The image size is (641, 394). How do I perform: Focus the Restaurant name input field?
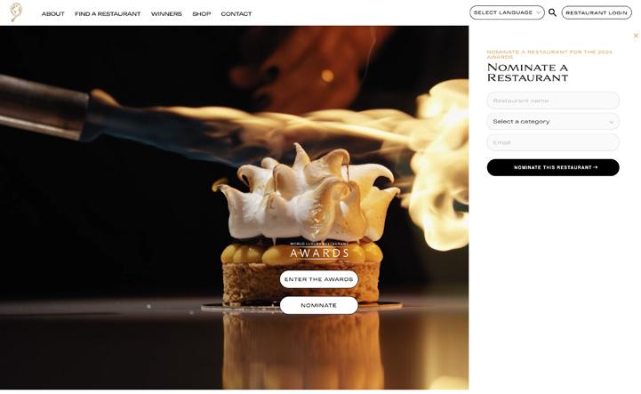[553, 101]
